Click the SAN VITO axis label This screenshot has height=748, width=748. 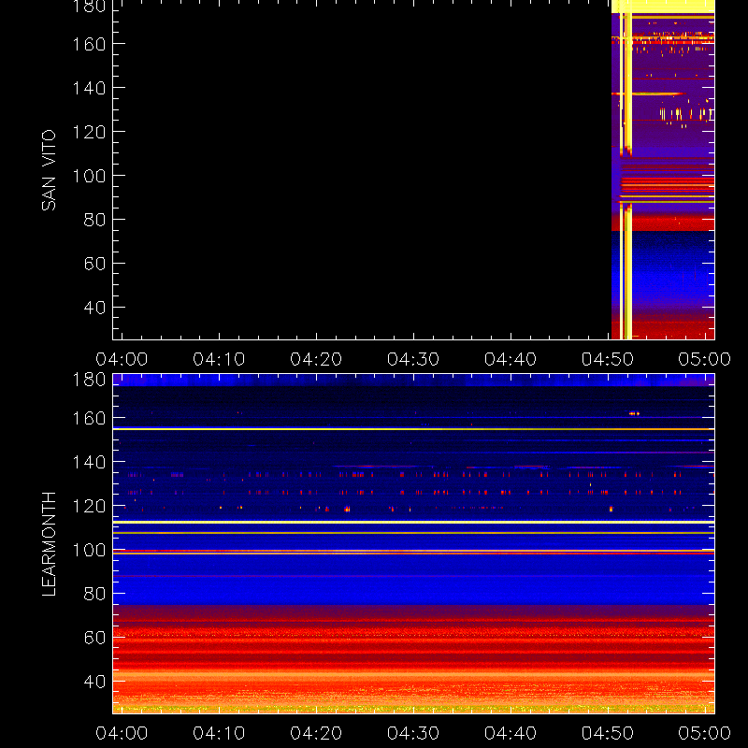pos(49,170)
